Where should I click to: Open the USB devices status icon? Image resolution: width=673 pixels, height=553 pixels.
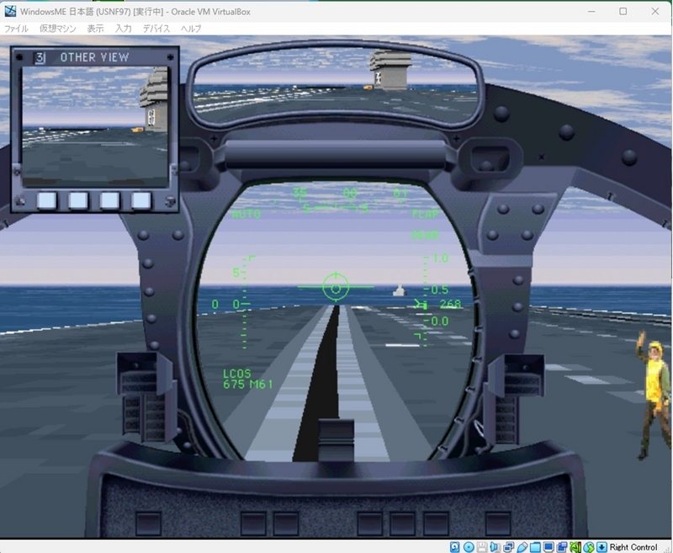coord(522,547)
